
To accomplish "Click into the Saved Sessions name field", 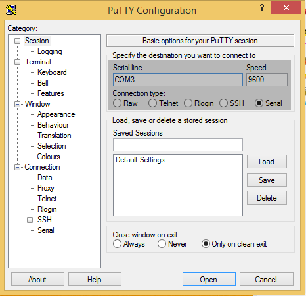I will point(178,145).
